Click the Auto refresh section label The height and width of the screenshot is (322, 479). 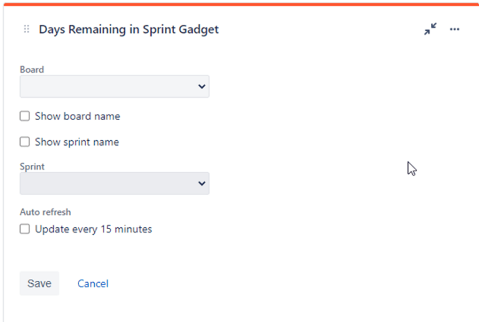[46, 212]
